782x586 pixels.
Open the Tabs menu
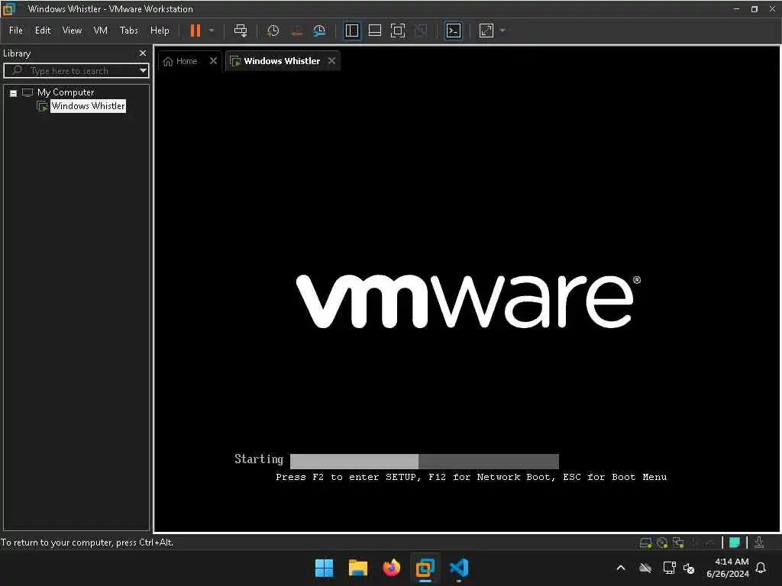(128, 31)
